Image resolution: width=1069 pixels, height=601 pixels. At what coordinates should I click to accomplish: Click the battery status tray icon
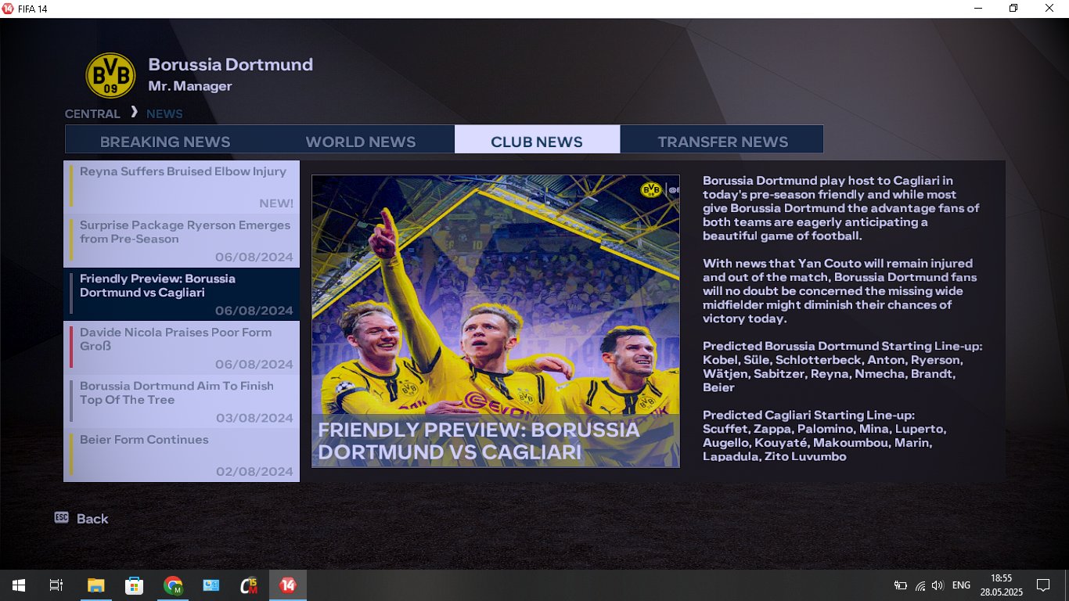point(901,585)
